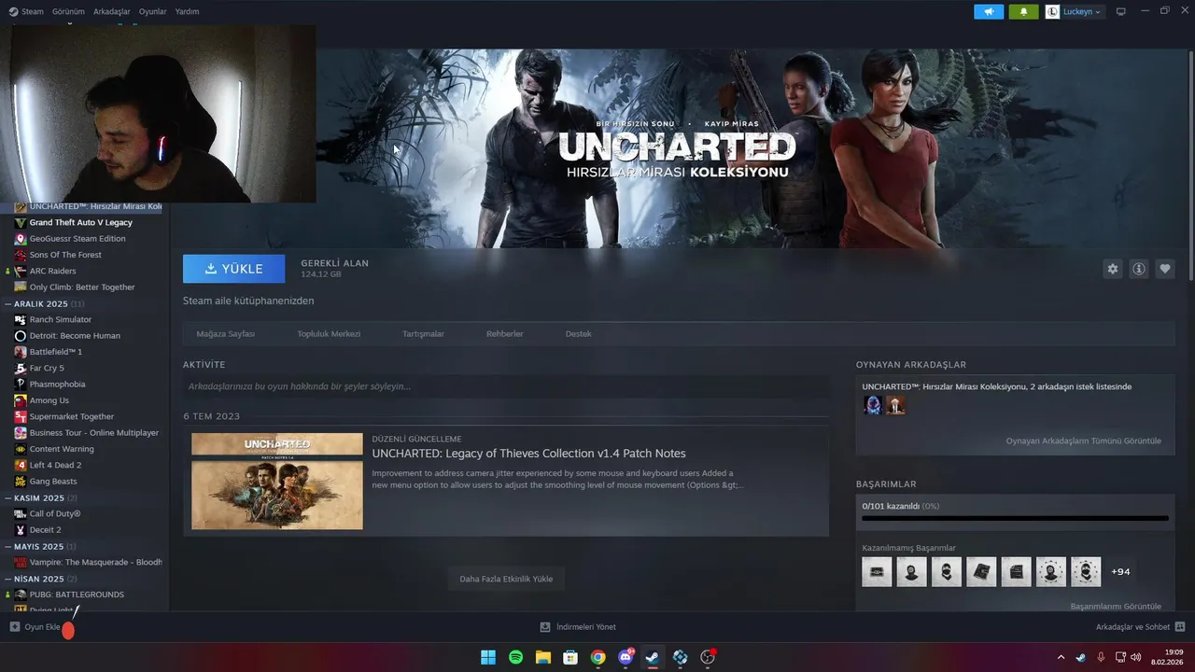Select Left 4 Dead 2 in library
1195x672 pixels.
(x=55, y=465)
